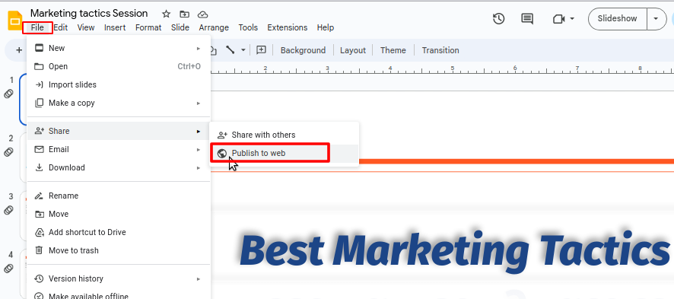Select Publish to web

tap(284, 154)
